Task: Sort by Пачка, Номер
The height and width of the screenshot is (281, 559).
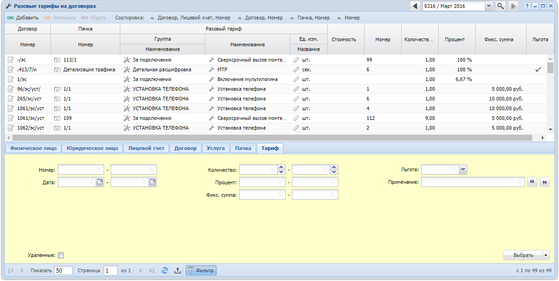Action: 310,18
